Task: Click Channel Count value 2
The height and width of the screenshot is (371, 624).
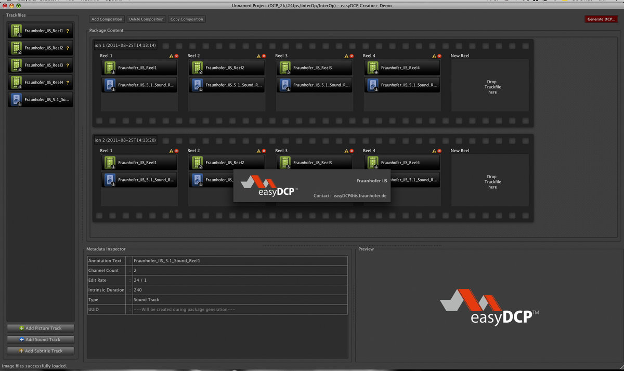Action: click(135, 271)
